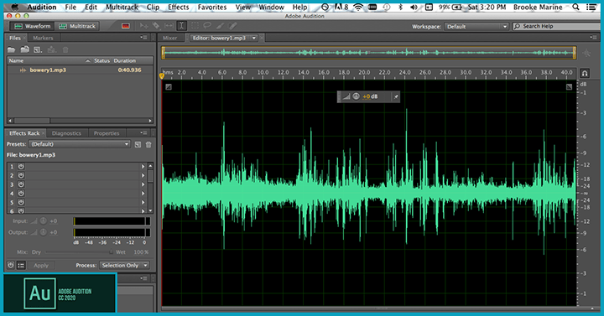Delete effects preset trash icon
The height and width of the screenshot is (316, 604).
point(148,144)
